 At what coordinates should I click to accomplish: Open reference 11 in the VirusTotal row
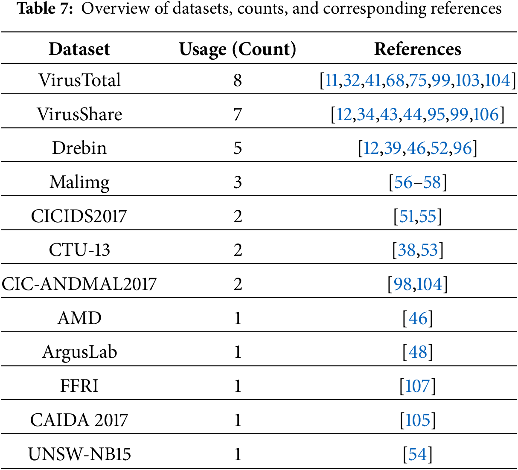(x=332, y=80)
